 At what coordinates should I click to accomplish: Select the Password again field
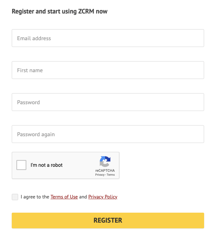108,134
